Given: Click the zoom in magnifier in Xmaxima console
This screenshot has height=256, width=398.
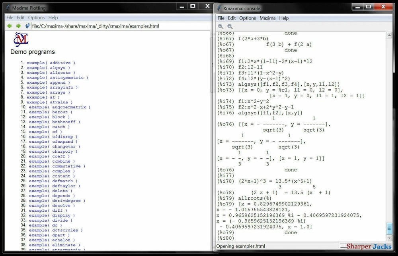Looking at the screenshot, I should point(220,26).
